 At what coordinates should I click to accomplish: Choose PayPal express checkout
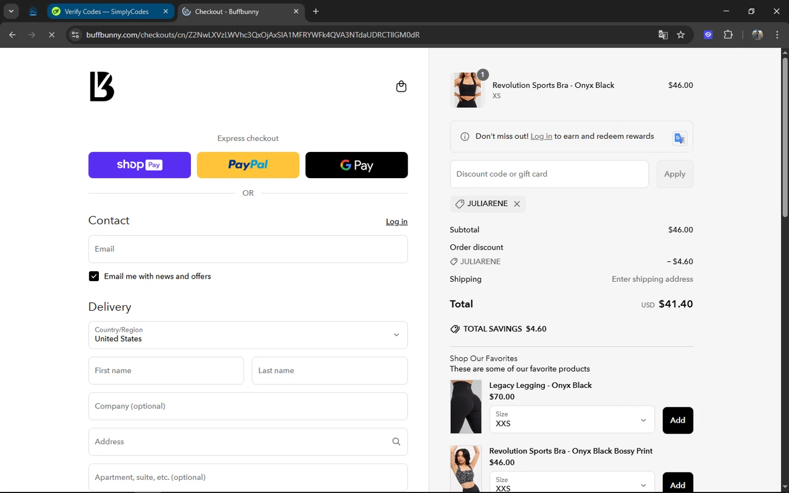tap(248, 165)
